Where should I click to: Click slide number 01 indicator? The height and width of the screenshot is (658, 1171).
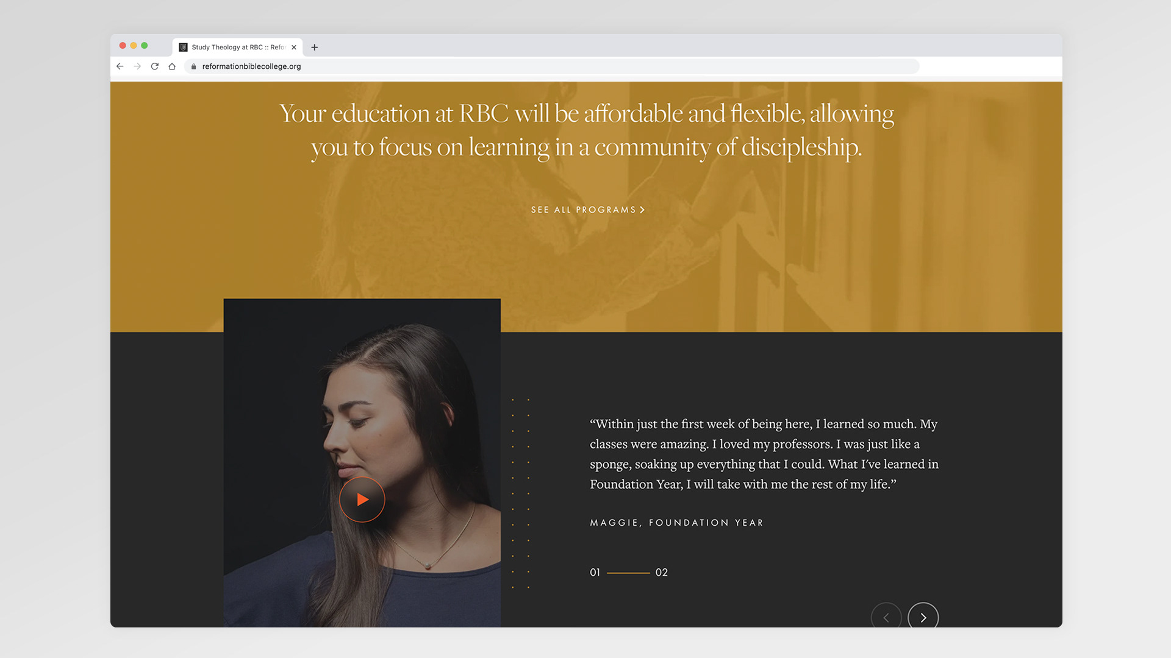tap(595, 572)
